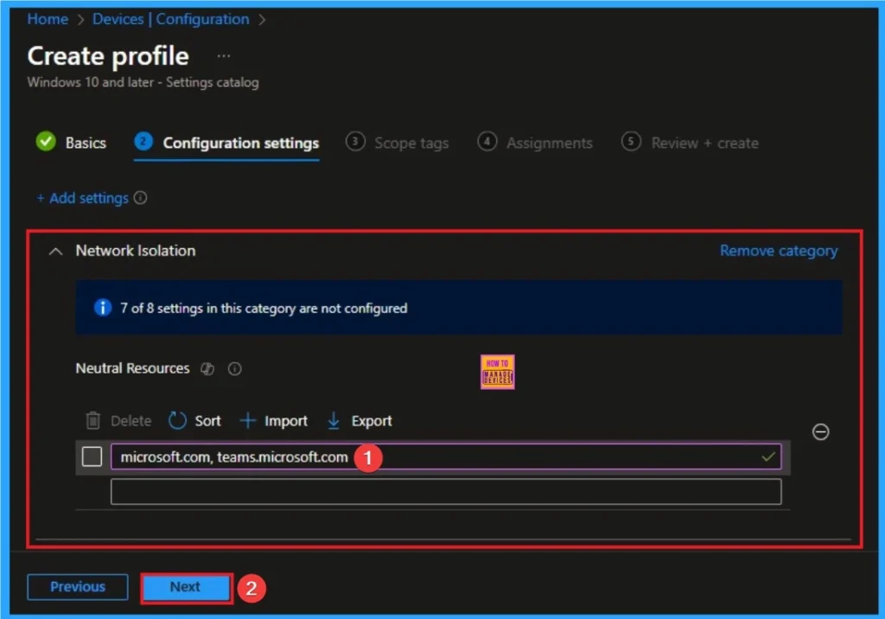
Task: Click the empty Neutral Resources input field
Action: 445,491
